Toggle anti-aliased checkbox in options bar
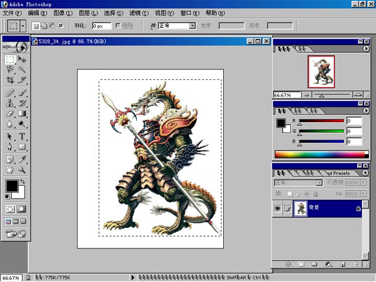Screen dimensions: 376x282 coord(118,25)
